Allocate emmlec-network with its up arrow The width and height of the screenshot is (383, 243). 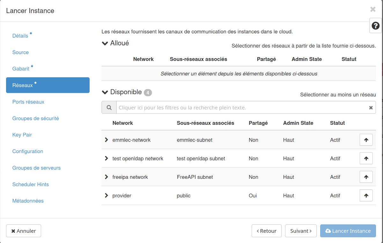point(366,140)
